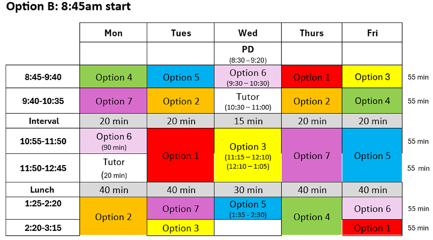The width and height of the screenshot is (433, 240).
Task: Click the 30 min Wednesday lunch cell
Action: coord(248,190)
